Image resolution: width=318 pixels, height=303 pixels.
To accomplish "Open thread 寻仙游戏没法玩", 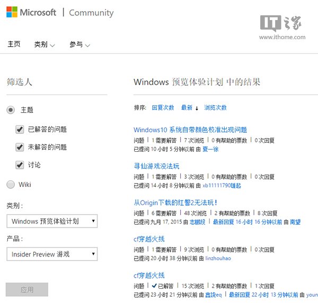I will click(156, 166).
